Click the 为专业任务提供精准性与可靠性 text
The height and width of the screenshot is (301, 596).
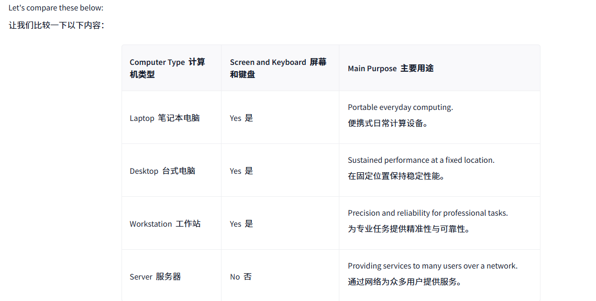tap(409, 229)
